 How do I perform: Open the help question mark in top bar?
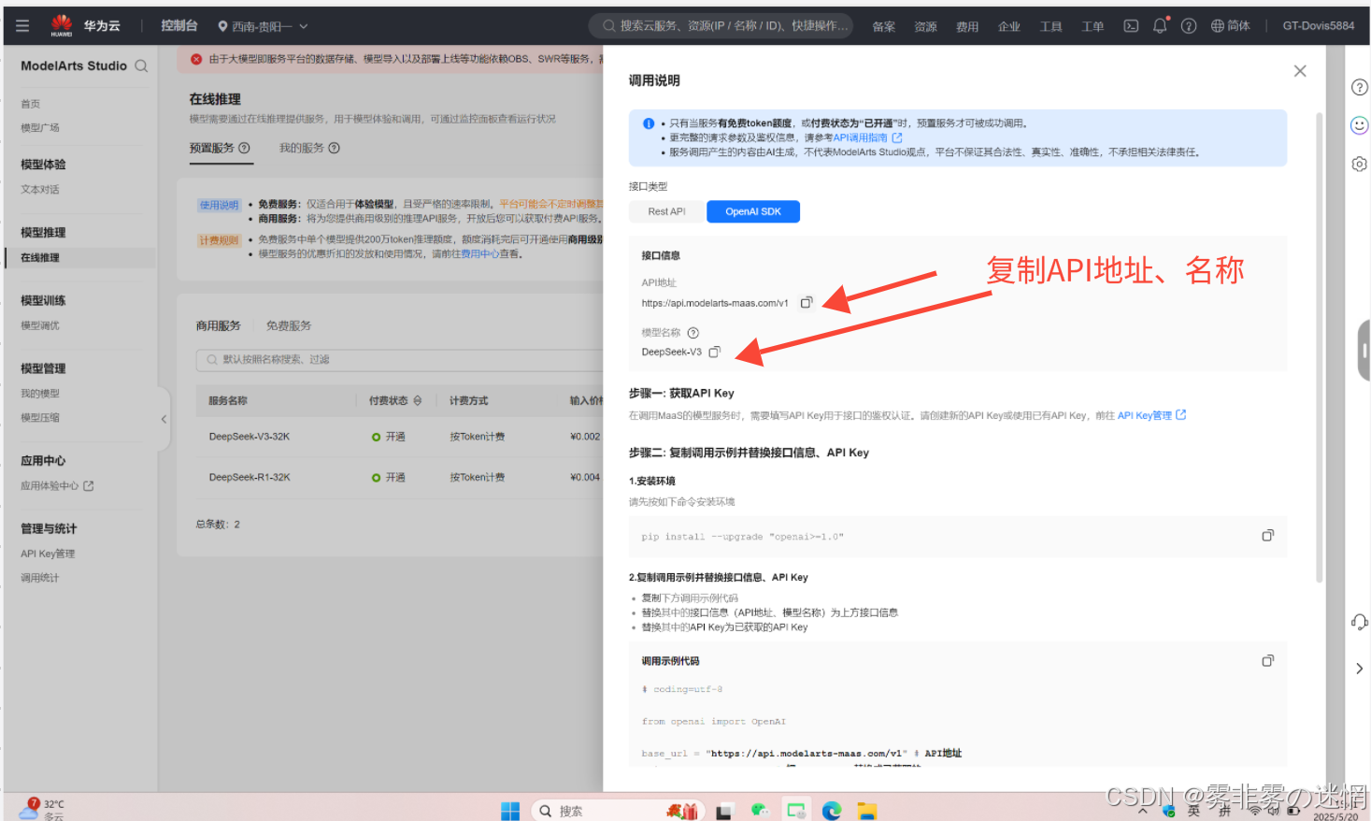click(x=1189, y=26)
